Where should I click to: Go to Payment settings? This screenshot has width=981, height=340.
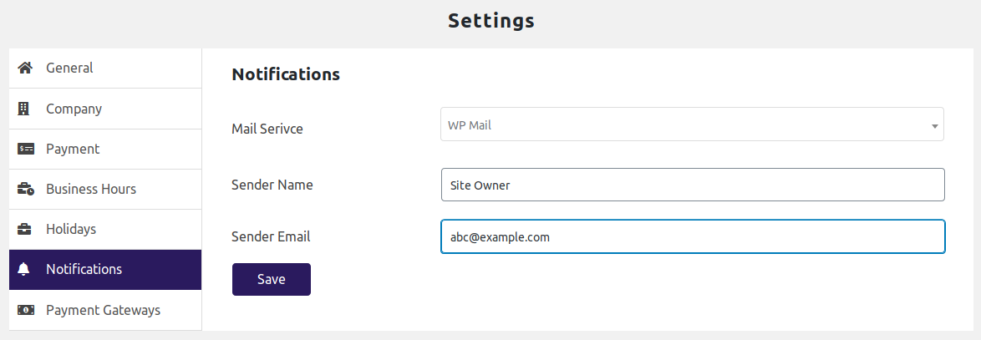tap(73, 149)
